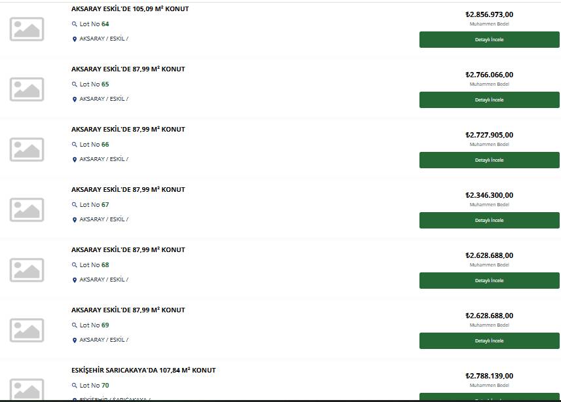Click the magnifier icon beside Lot No 66
The image size is (561, 402).
[x=75, y=144]
